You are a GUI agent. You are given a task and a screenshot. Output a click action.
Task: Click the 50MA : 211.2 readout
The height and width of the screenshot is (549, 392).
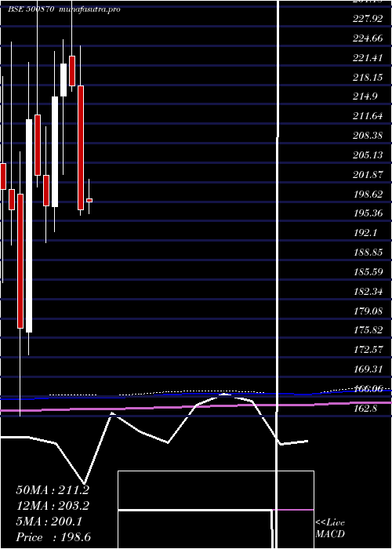(53, 490)
